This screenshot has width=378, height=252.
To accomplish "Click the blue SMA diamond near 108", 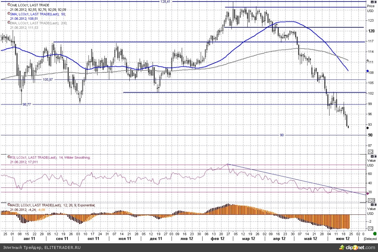I will (x=367, y=71).
